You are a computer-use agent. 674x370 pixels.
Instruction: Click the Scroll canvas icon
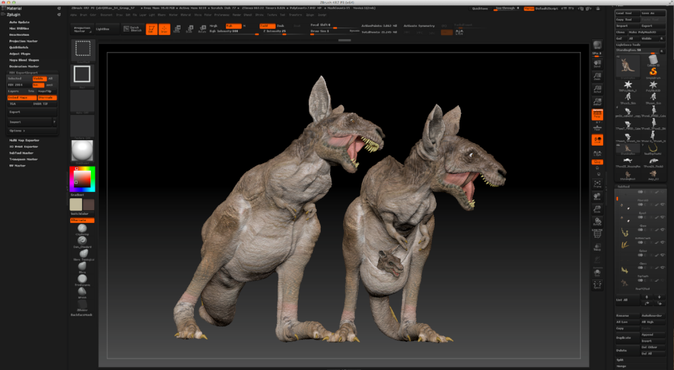pyautogui.click(x=597, y=64)
